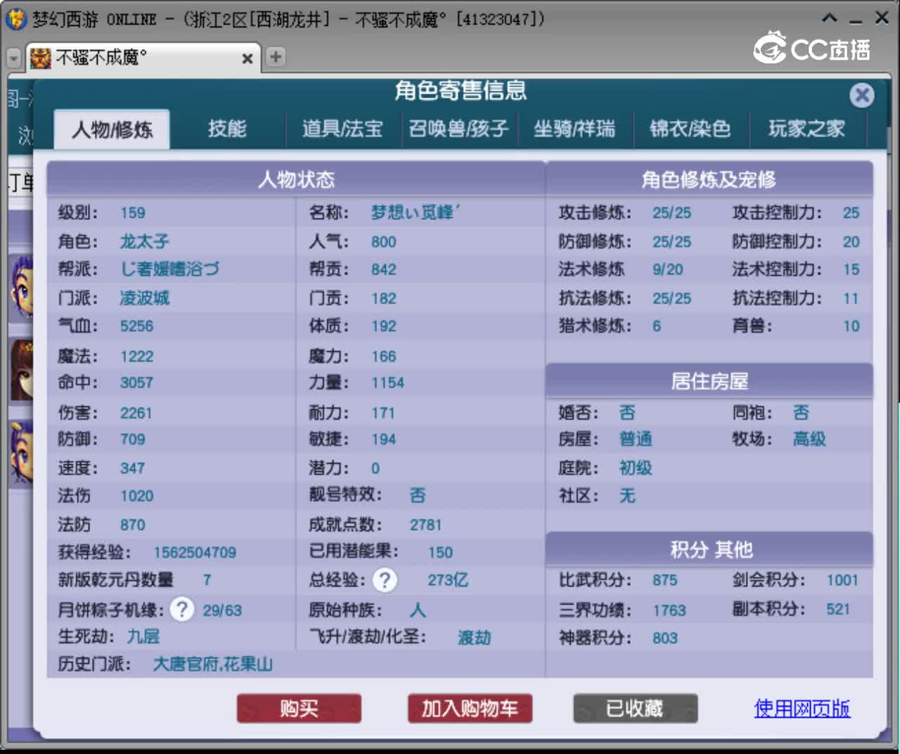Click the 不骚不成魔° tab avatar icon
This screenshot has width=900, height=754.
(41, 58)
